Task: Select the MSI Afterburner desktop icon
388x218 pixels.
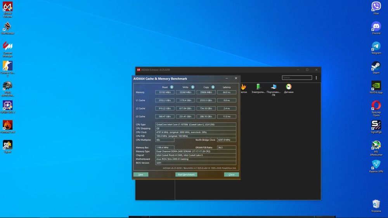Action: 376,148
